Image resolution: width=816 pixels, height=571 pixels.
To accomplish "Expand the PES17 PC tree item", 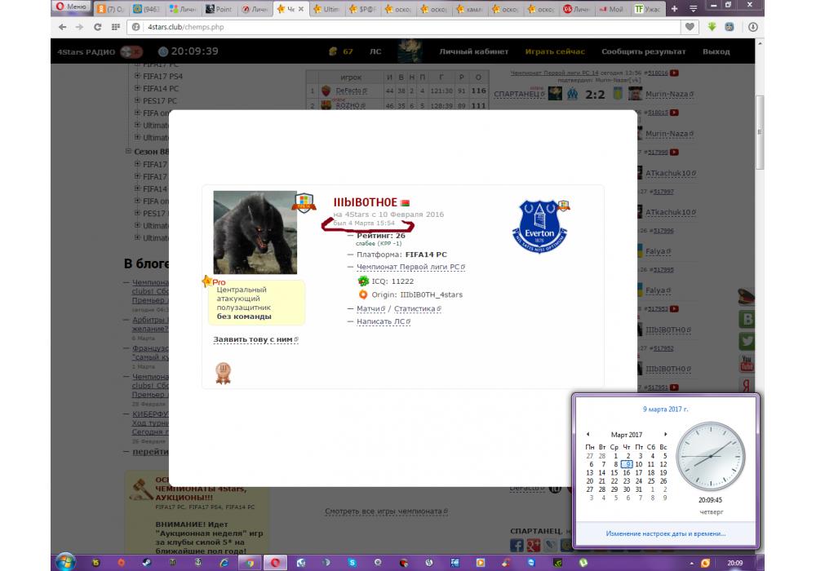I will point(137,101).
